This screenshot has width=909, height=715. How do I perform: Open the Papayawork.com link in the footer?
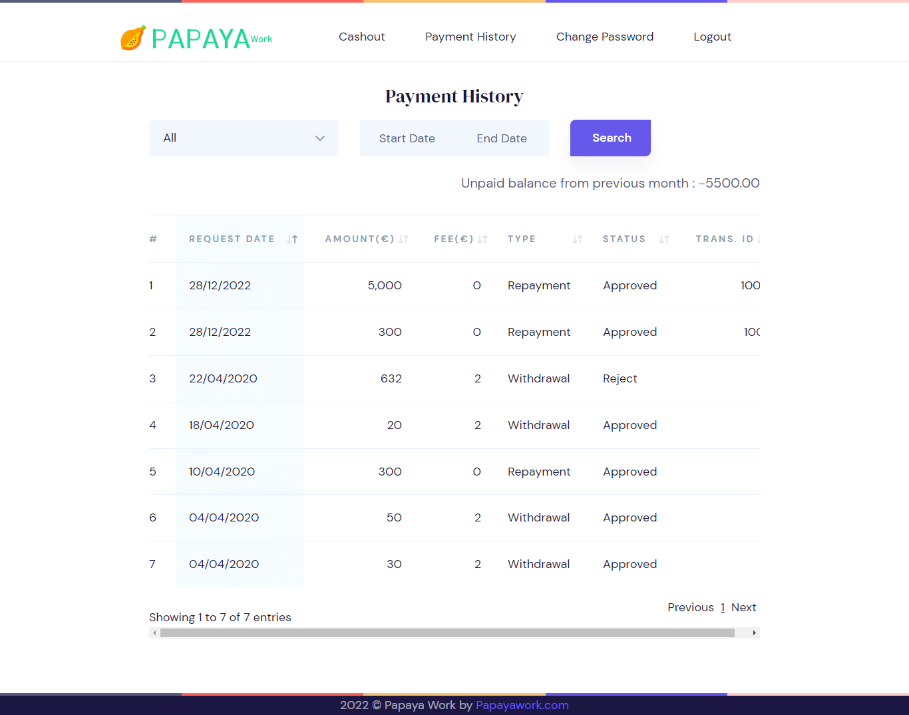[522, 705]
